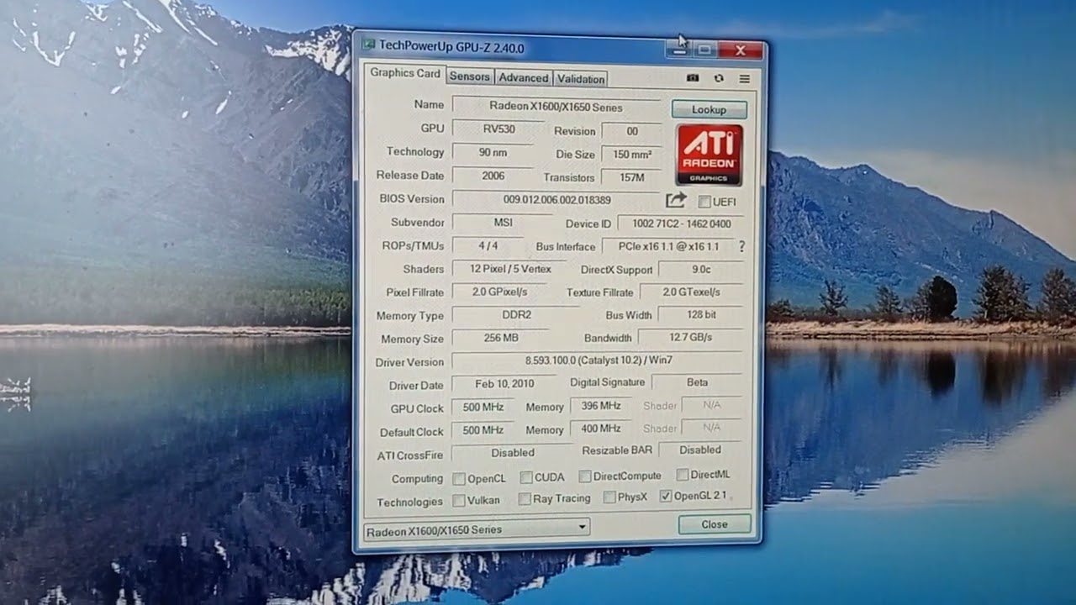
Task: Take a GPU-Z screenshot with camera icon
Action: pos(693,78)
